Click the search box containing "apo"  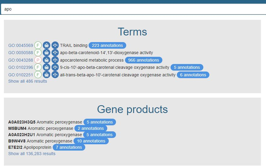coord(133,9)
